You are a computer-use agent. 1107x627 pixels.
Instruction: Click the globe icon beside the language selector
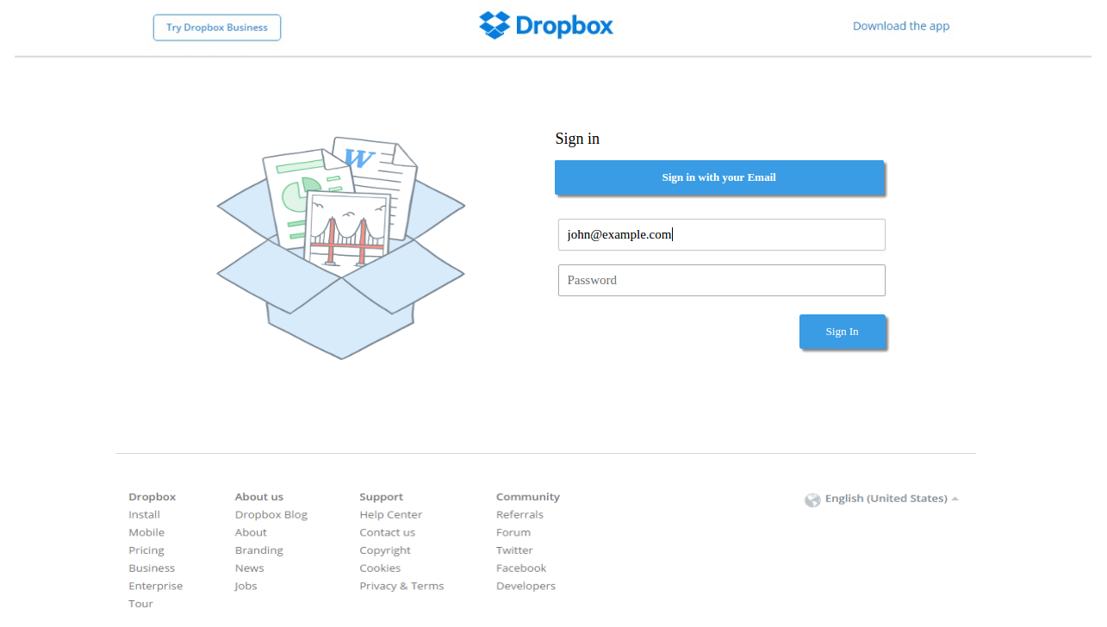(x=812, y=500)
